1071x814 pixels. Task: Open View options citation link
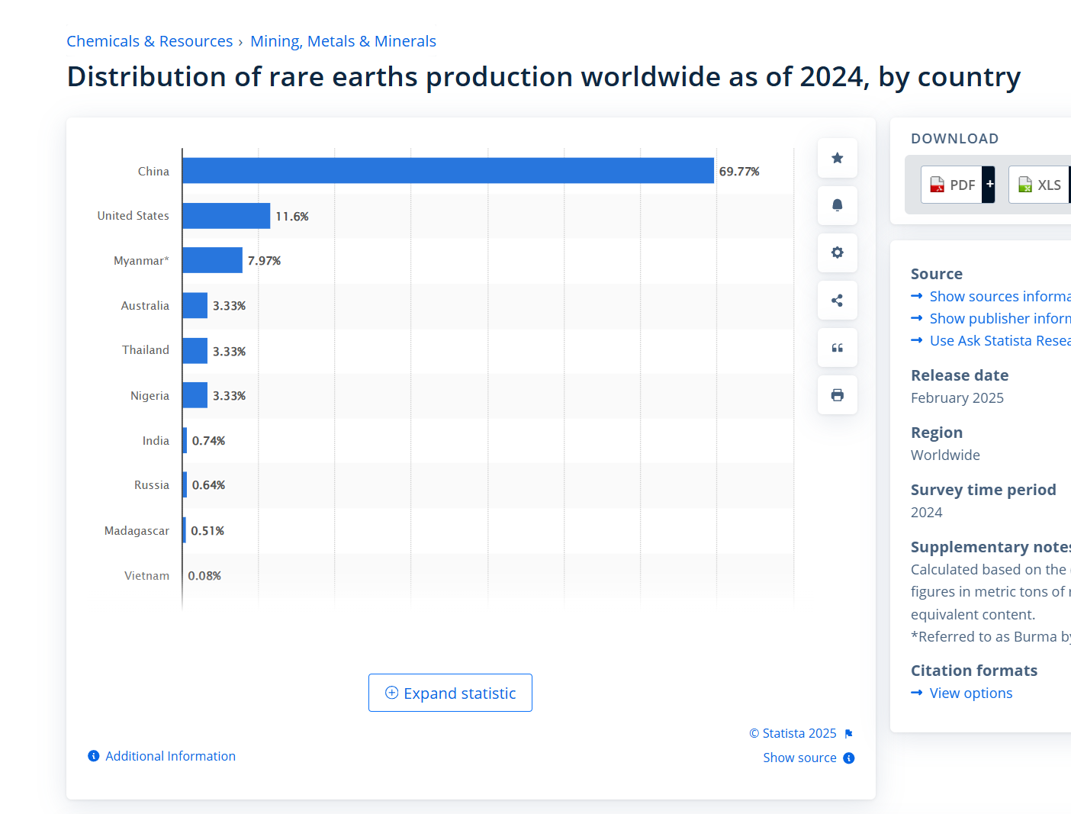coord(970,693)
